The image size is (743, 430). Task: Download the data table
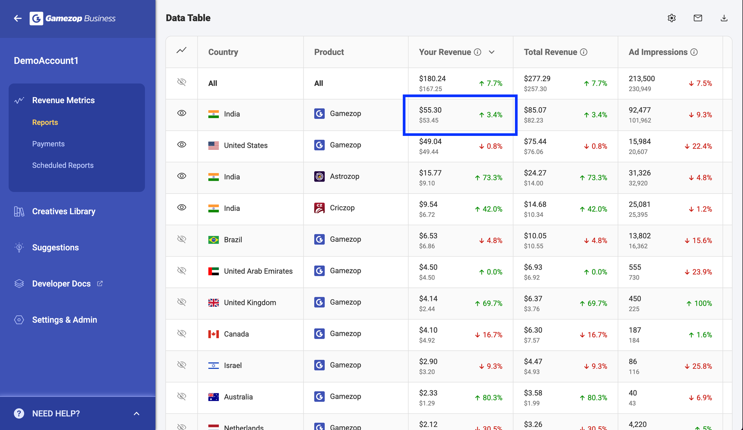pyautogui.click(x=724, y=18)
